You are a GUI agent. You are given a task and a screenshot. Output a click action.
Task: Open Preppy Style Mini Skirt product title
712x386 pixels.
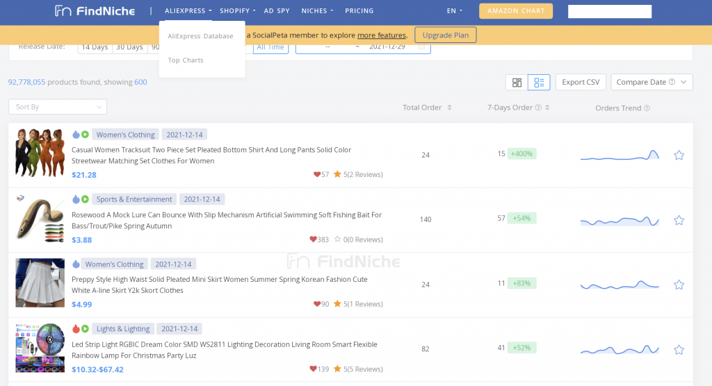[x=219, y=285]
